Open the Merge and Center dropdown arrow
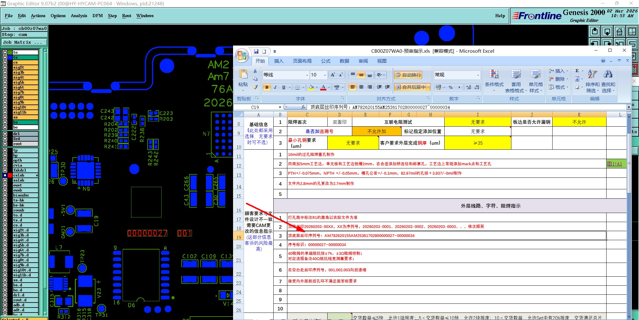The height and width of the screenshot is (320, 639). click(x=428, y=87)
